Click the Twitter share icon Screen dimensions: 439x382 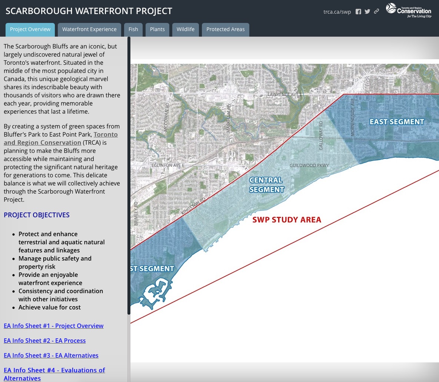(367, 11)
